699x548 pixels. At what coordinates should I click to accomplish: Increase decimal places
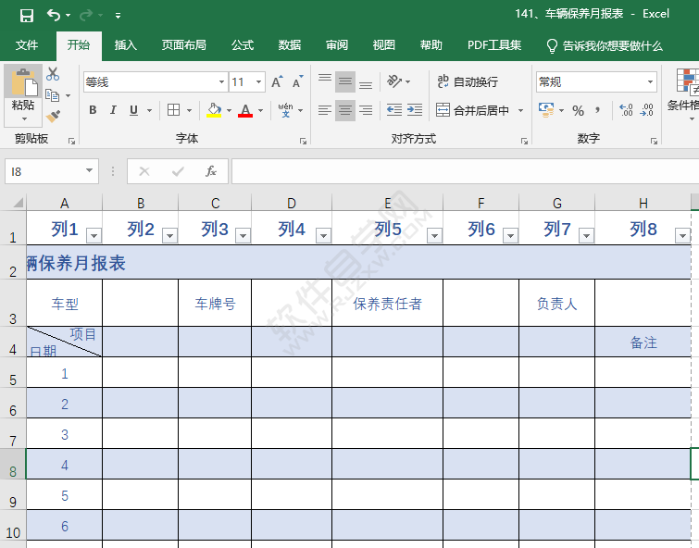(626, 110)
